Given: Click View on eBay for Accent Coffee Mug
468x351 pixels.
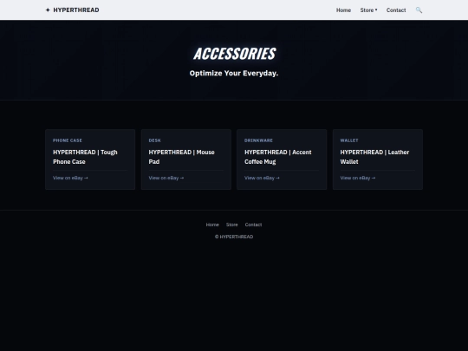Looking at the screenshot, I should tap(262, 178).
